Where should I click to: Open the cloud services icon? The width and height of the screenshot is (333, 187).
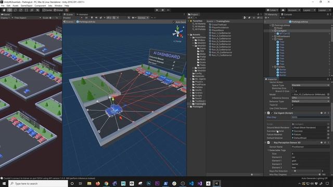(283, 10)
